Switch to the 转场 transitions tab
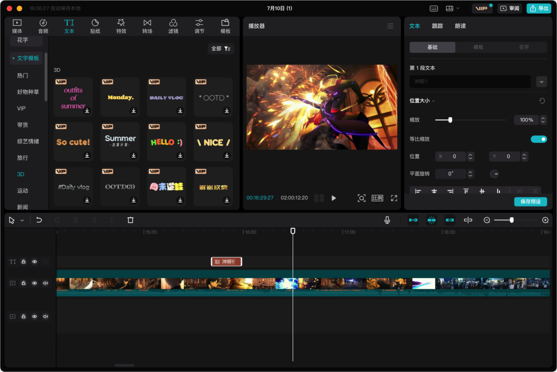This screenshot has width=557, height=372. click(147, 26)
